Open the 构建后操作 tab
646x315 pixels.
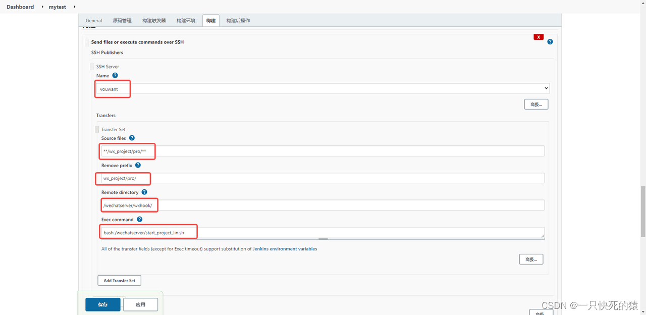point(238,21)
